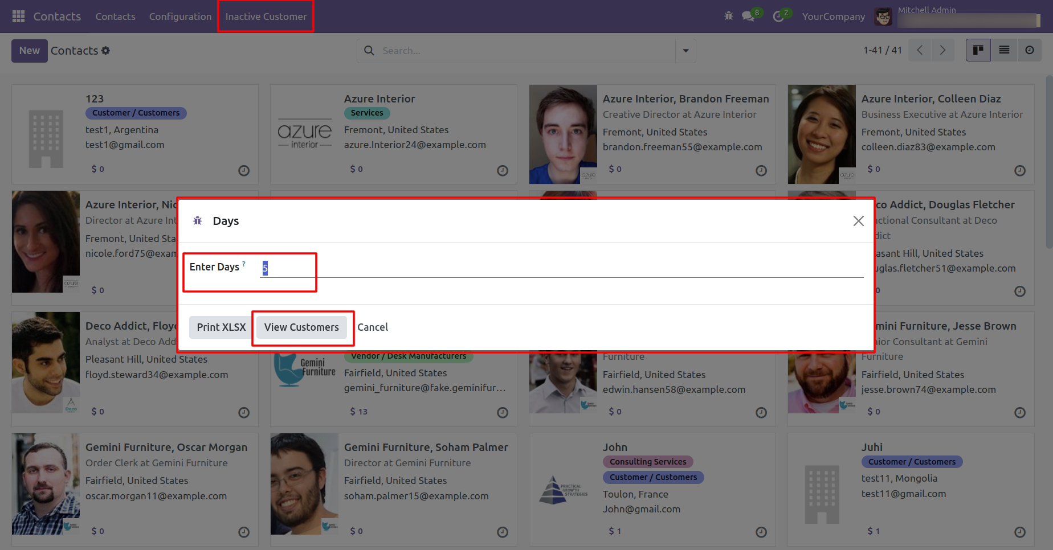Open the Contacts menu item
The width and height of the screenshot is (1053, 550).
(116, 17)
